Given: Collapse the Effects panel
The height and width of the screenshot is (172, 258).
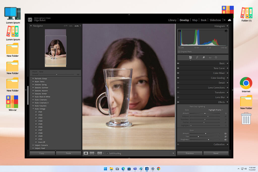Looking at the screenshot, I should point(228,102).
